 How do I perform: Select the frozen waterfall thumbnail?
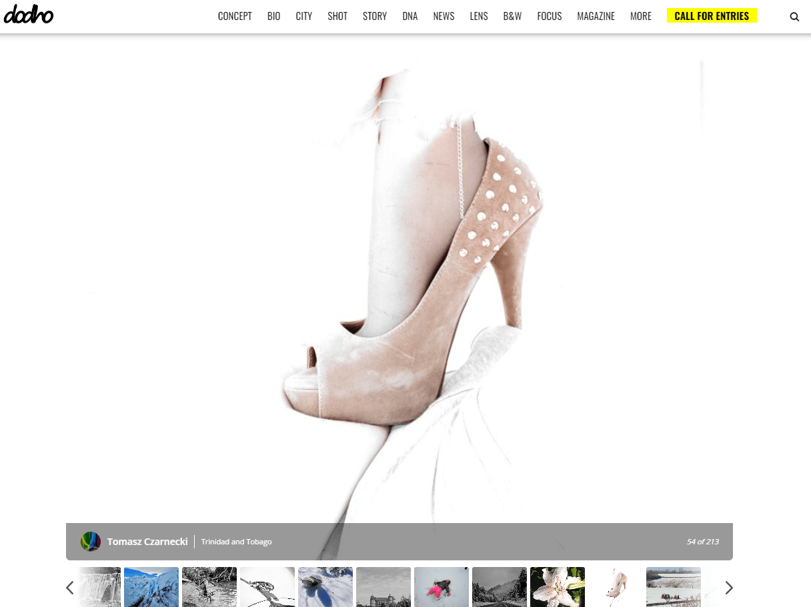click(99, 587)
